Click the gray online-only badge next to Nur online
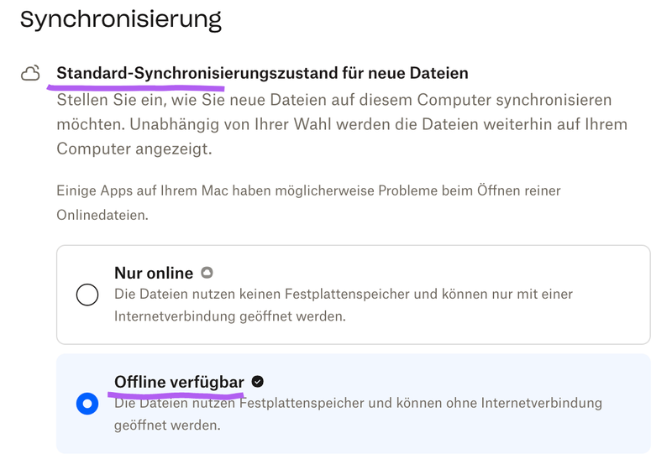 click(207, 273)
